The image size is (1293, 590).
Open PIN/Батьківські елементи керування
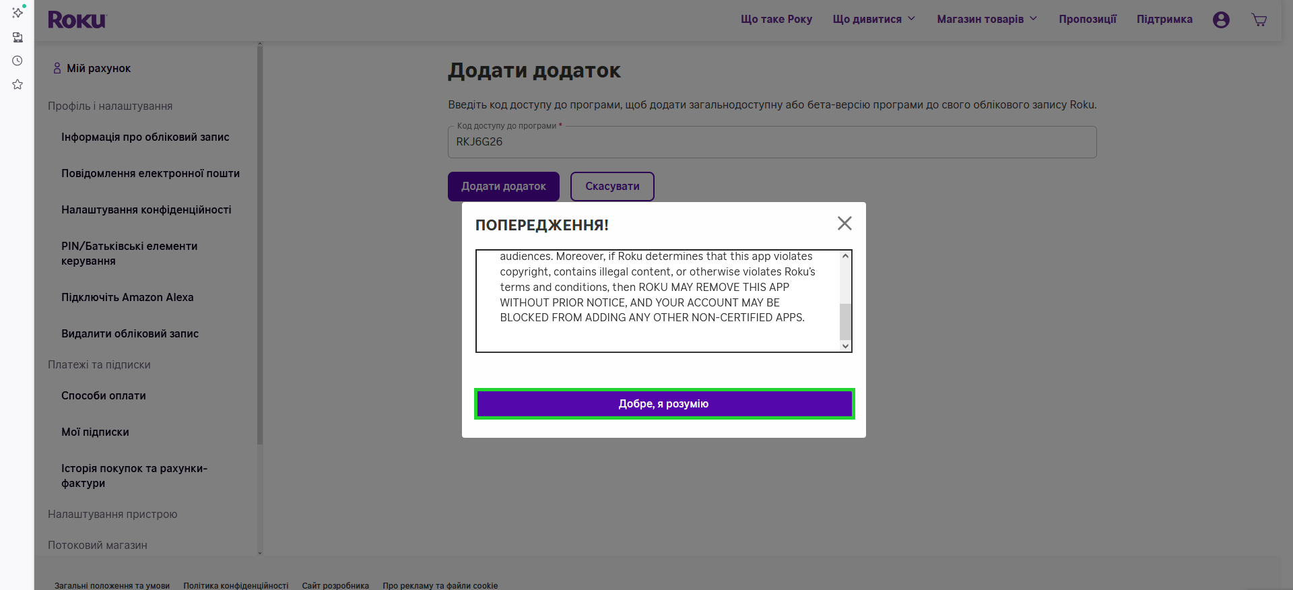(129, 253)
